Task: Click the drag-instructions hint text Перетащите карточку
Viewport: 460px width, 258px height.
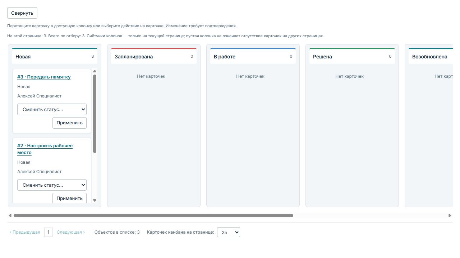Action: 122,26
